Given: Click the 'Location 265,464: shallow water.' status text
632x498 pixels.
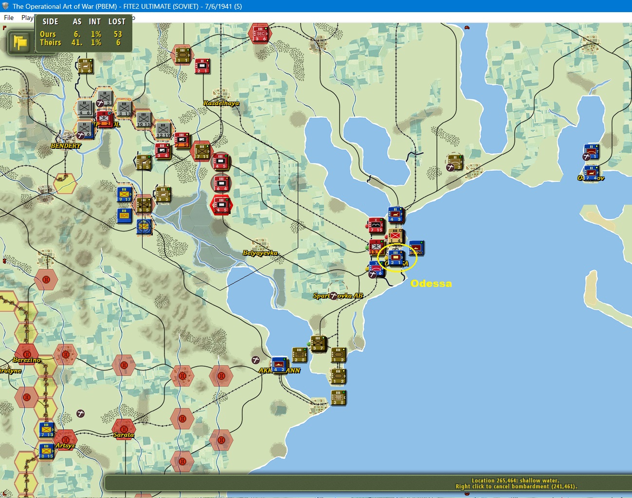Looking at the screenshot, I should [x=515, y=480].
